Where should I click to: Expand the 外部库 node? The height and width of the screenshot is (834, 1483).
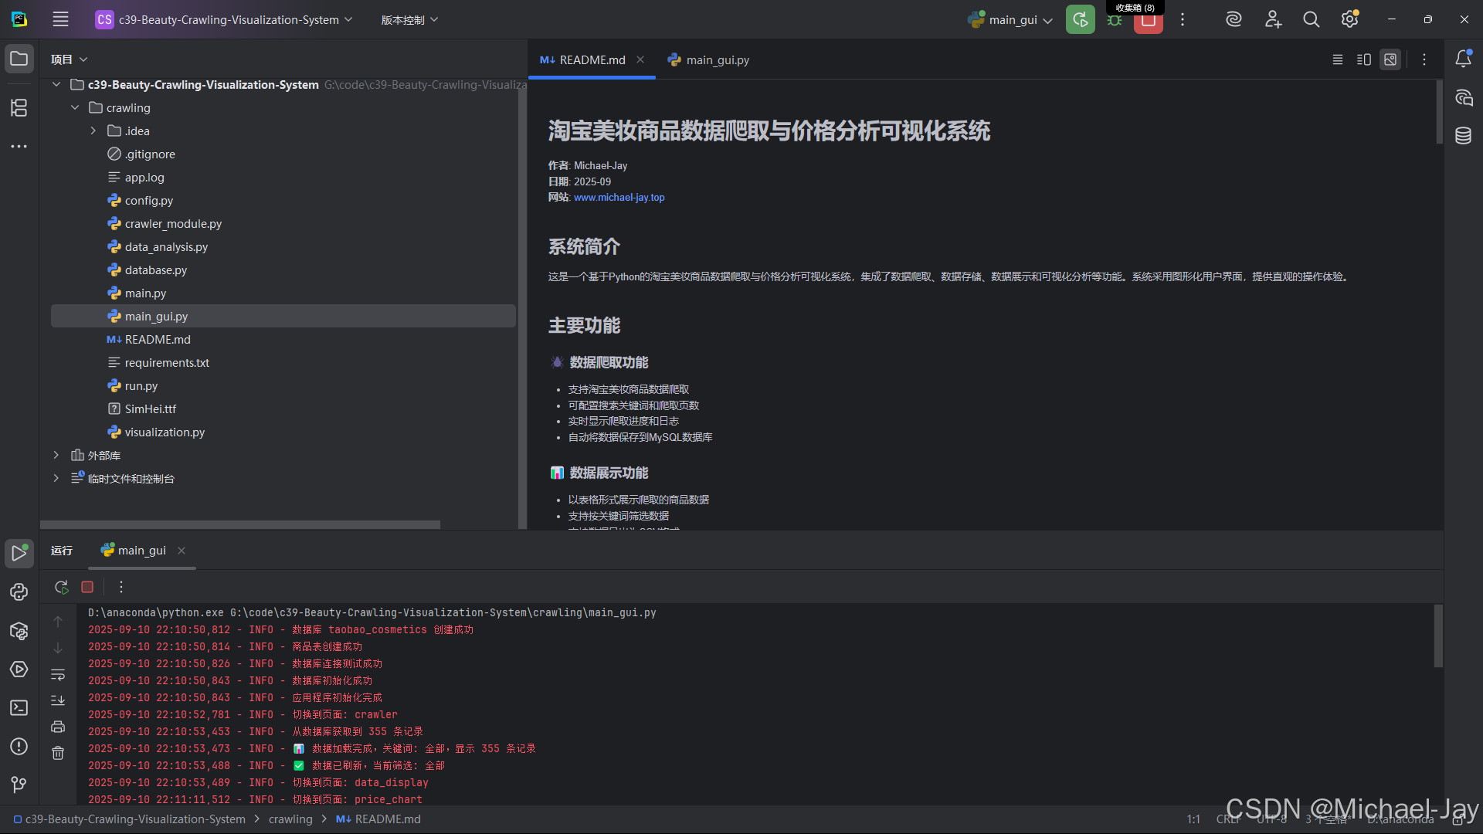pos(56,455)
